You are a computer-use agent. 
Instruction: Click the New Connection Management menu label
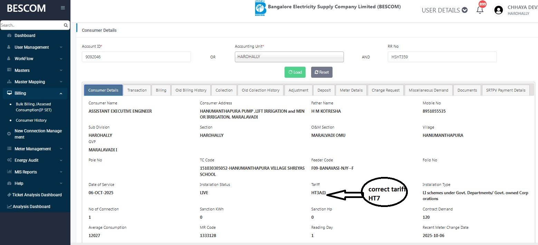coord(38,134)
